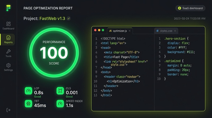Click the .hero-section selector line

(176, 39)
